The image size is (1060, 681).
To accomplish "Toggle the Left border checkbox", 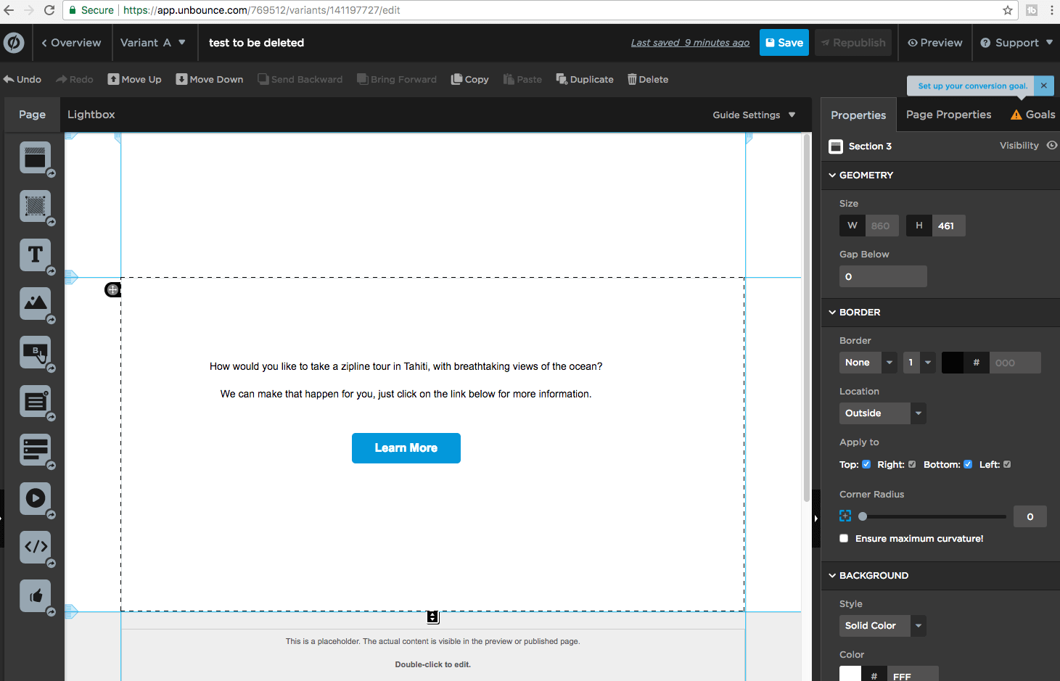I will [x=1007, y=464].
